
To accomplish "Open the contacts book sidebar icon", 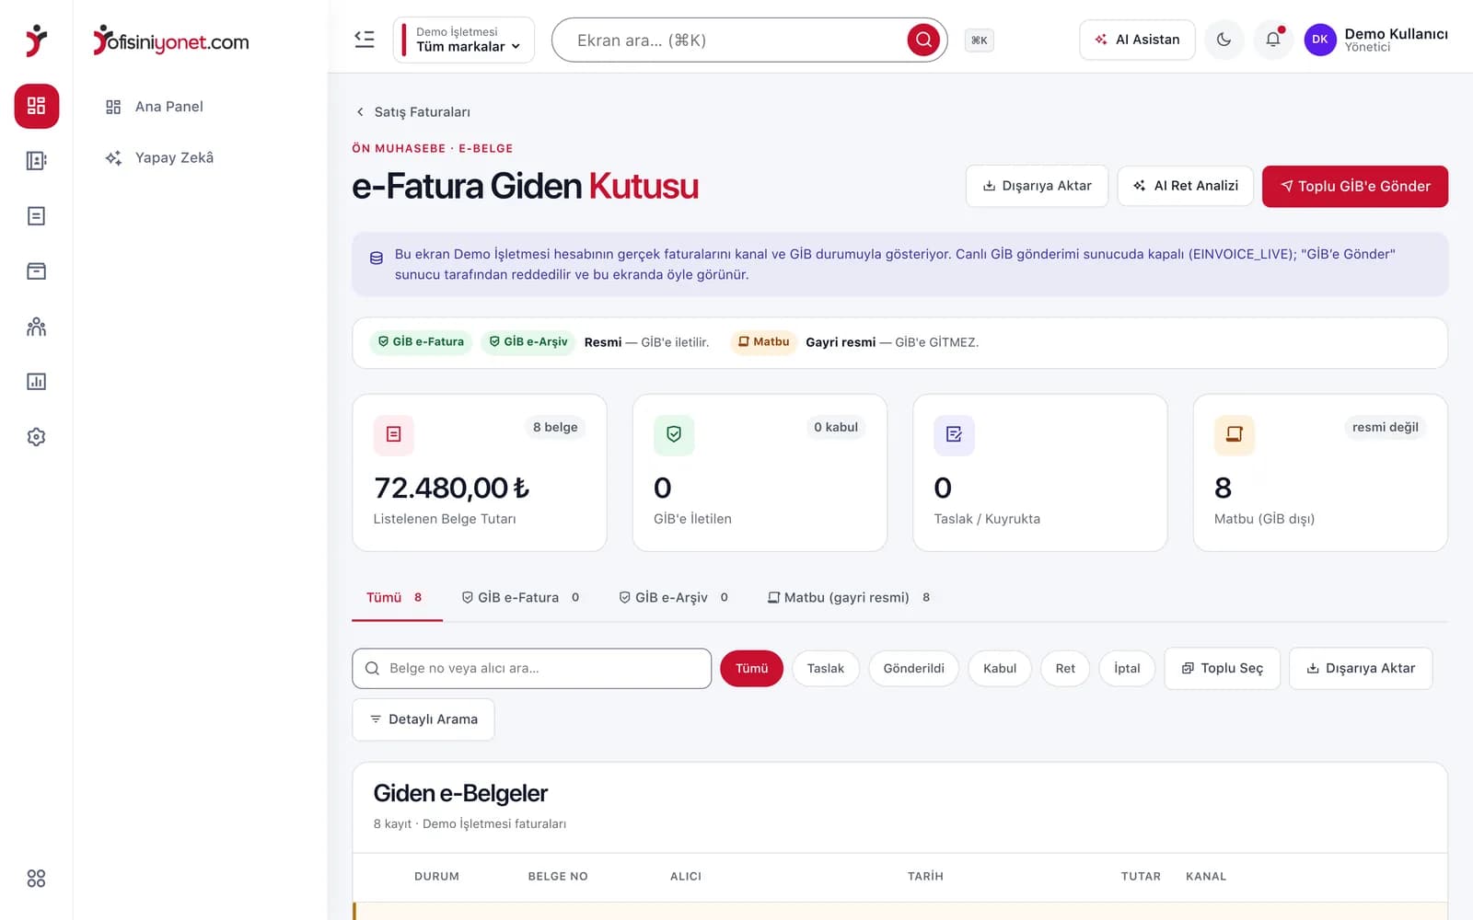I will [36, 161].
